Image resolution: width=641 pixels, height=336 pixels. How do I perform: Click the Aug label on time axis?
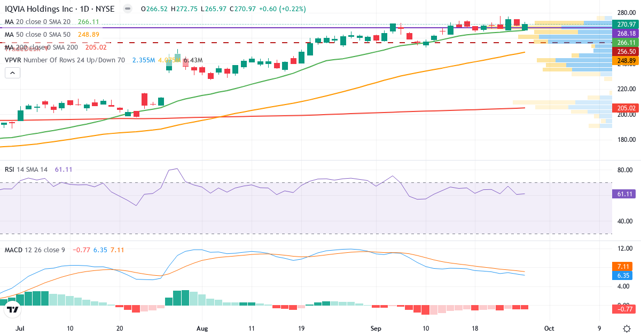pos(203,328)
